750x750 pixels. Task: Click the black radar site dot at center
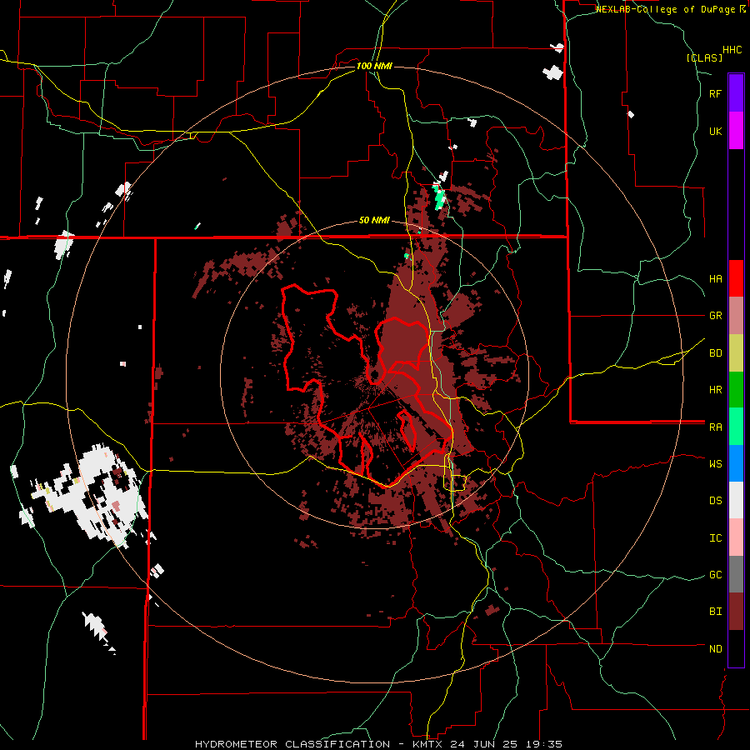coord(376,373)
